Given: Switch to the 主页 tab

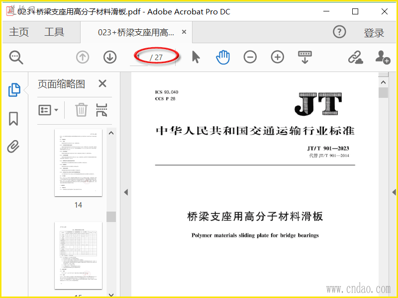Looking at the screenshot, I should [x=19, y=32].
